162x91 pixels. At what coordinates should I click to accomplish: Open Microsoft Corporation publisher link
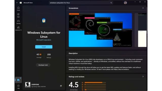point(44,40)
